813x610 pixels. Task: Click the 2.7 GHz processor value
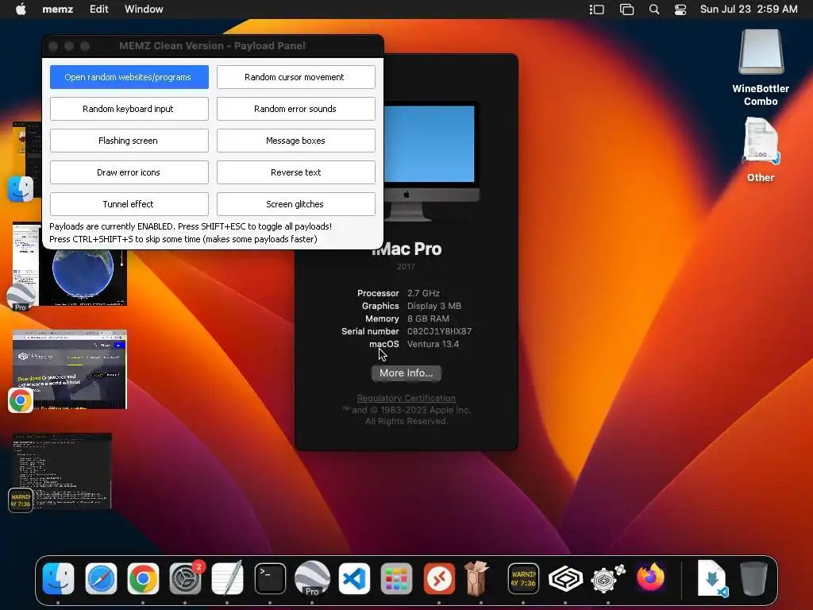click(423, 293)
